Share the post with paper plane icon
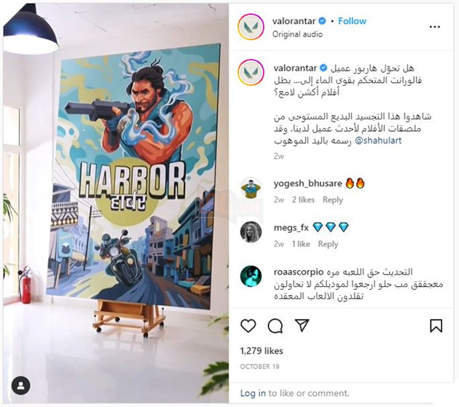Viewport: 459px width, 407px height. (x=302, y=325)
